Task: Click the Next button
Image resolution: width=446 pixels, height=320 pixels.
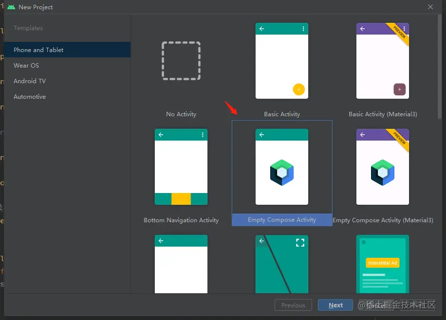Action: tap(335, 305)
